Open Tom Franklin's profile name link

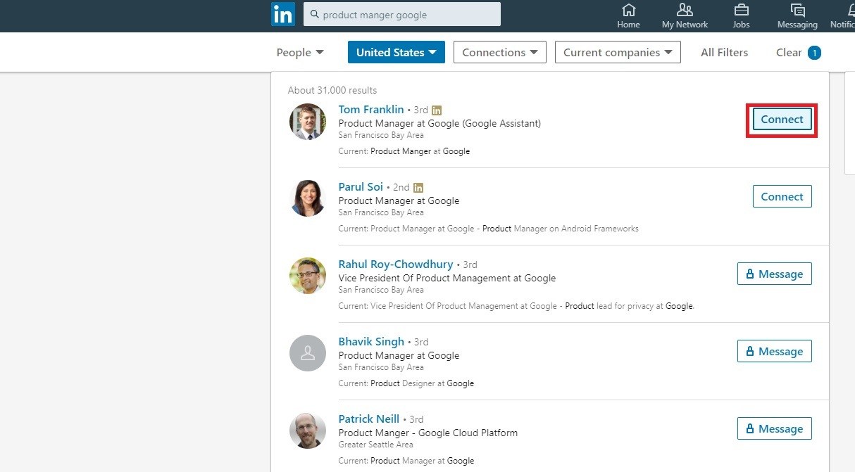371,110
